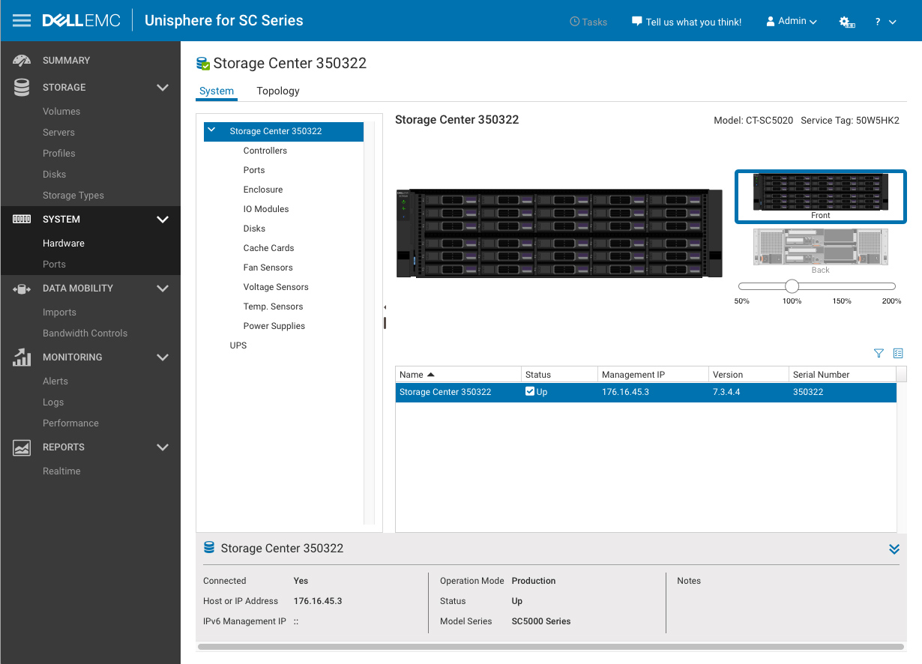This screenshot has height=664, width=922.
Task: Go to Summary in the sidebar
Action: pos(66,61)
